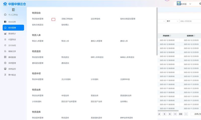Go to page 6 in pagination
Viewport: 201px width, 120px height.
(x=170, y=114)
